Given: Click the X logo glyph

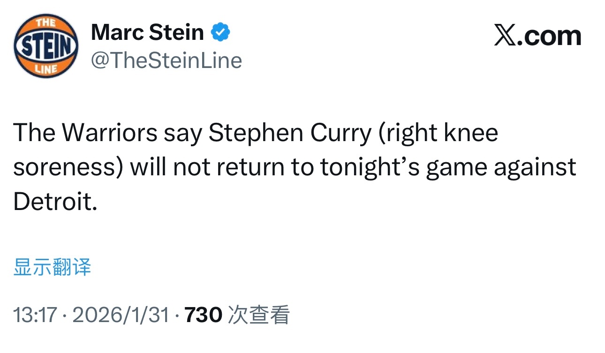Looking at the screenshot, I should 505,36.
